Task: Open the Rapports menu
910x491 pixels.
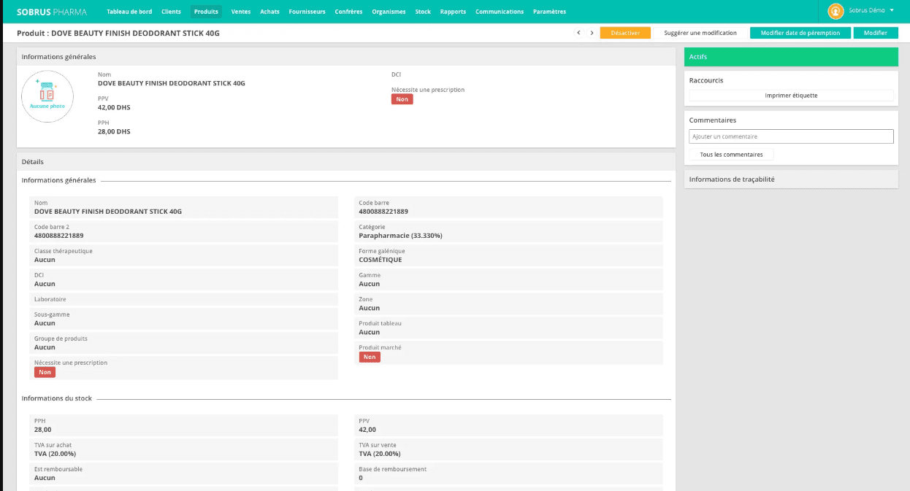Action: (x=453, y=12)
